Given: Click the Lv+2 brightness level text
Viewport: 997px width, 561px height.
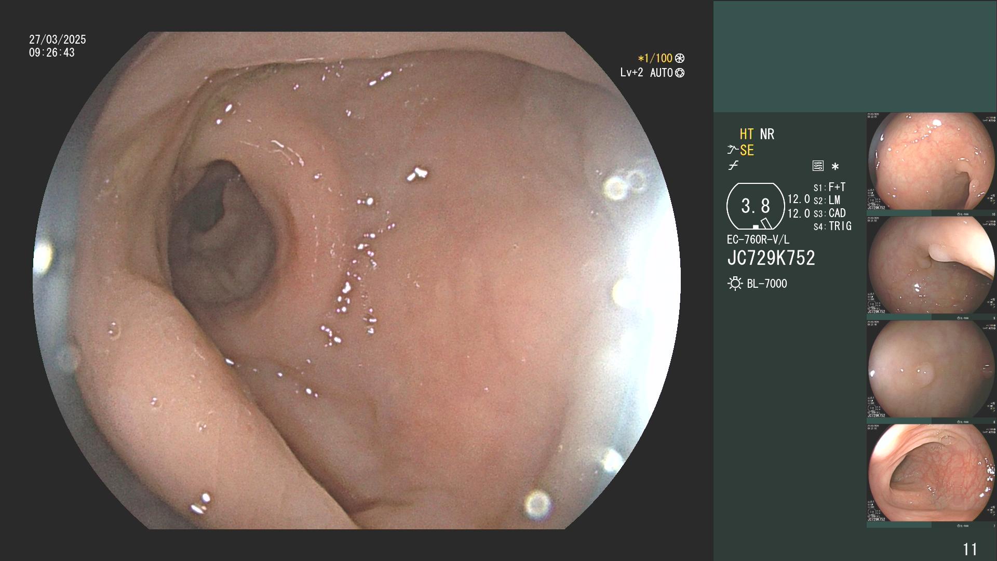Looking at the screenshot, I should pyautogui.click(x=631, y=73).
